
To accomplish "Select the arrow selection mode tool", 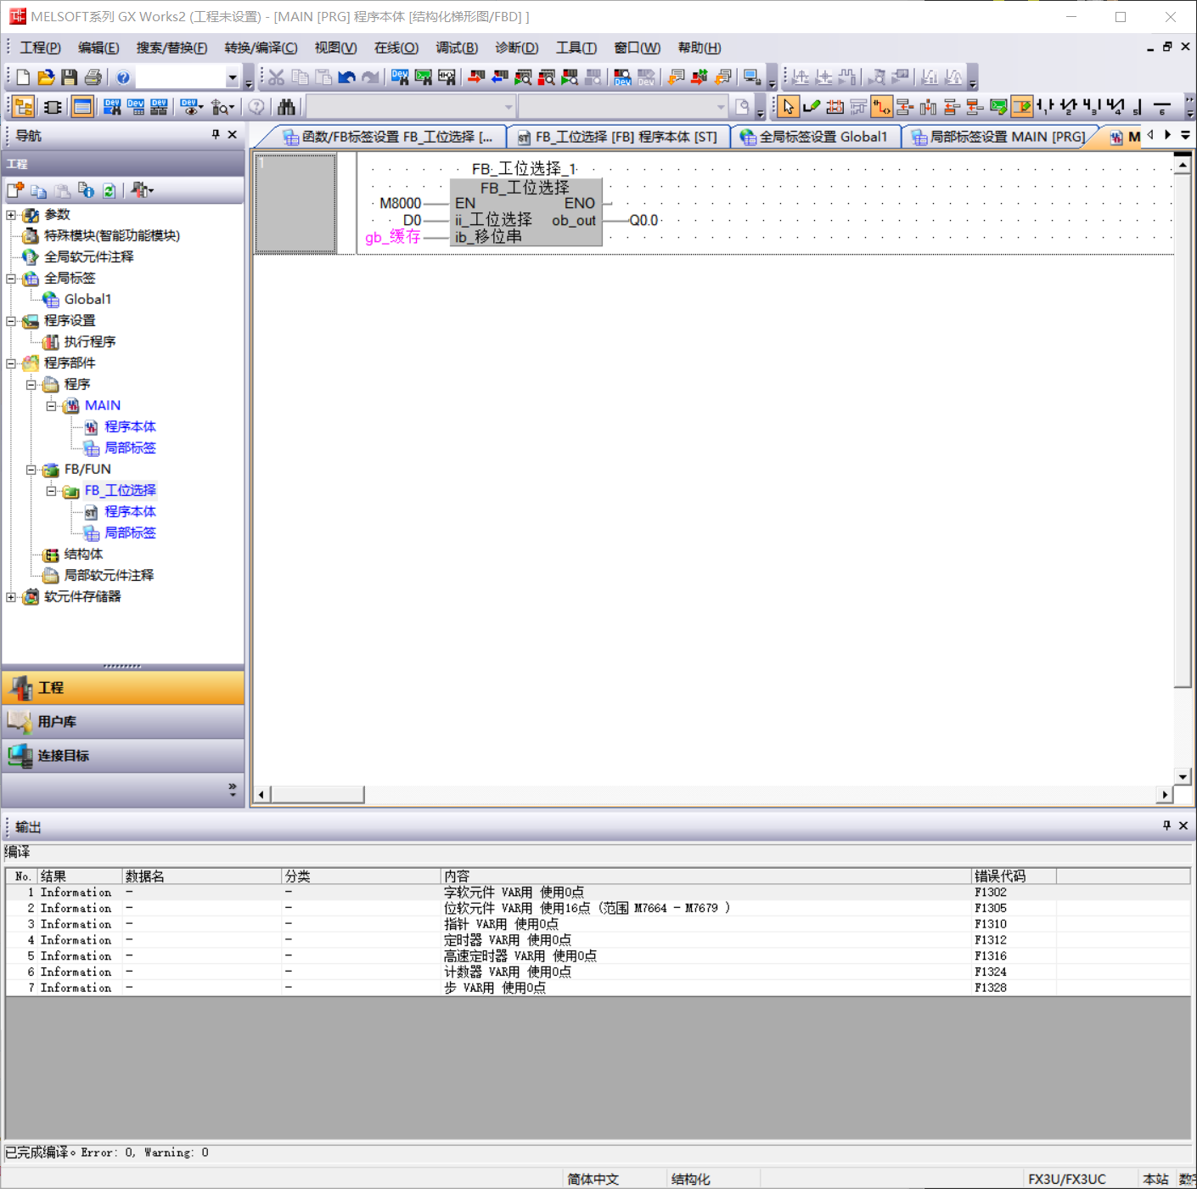I will 788,106.
